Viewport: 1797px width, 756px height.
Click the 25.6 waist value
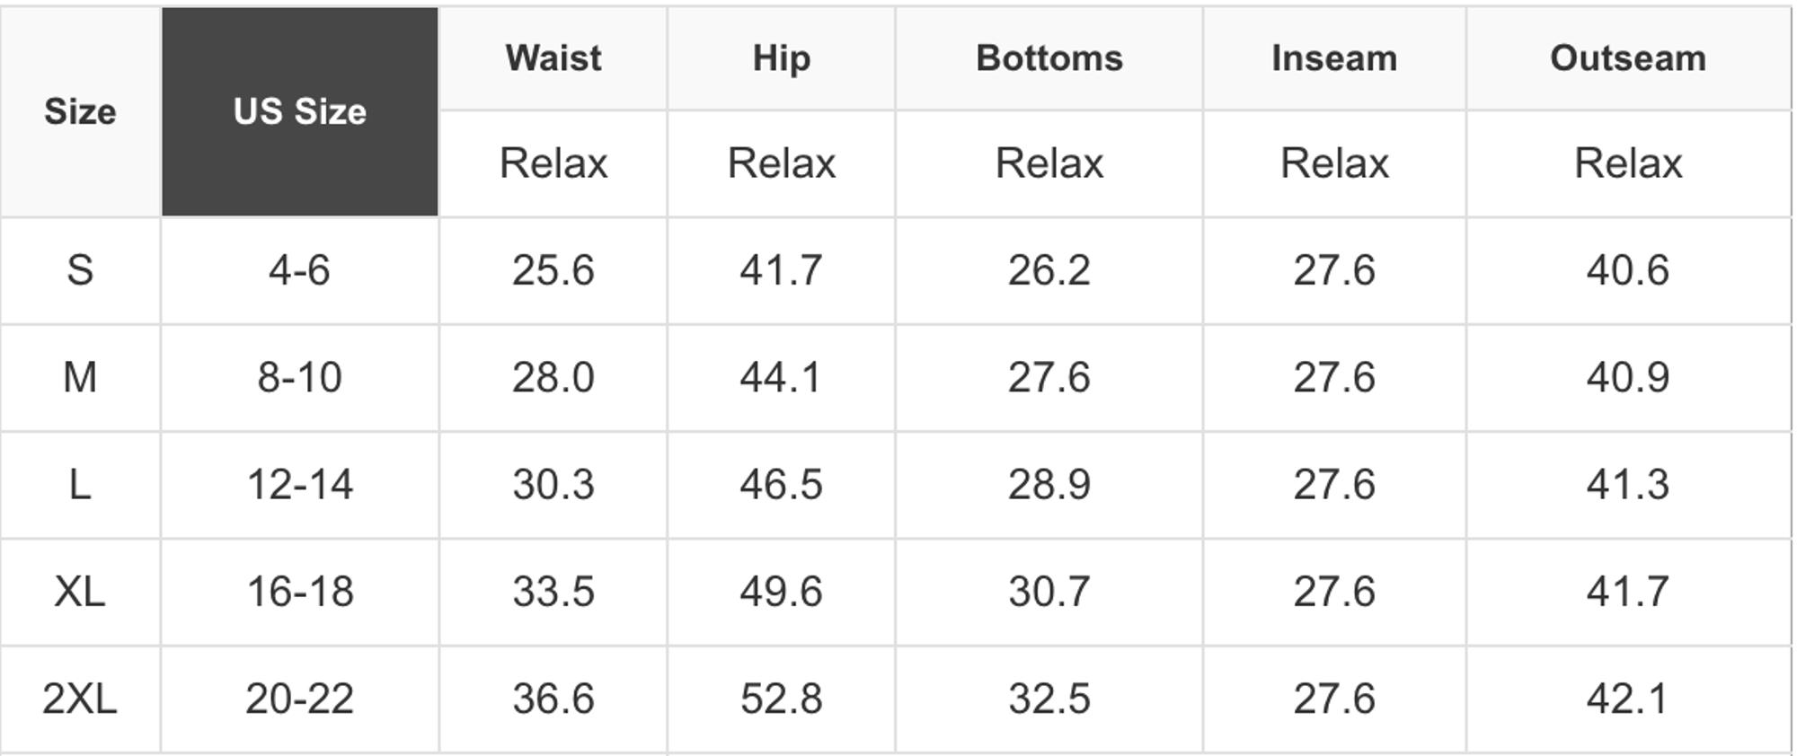tap(553, 270)
